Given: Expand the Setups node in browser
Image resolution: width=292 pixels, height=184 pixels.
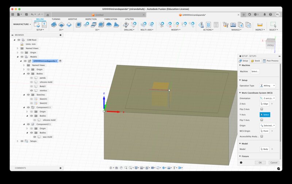Looking at the screenshot, I should pyautogui.click(x=17, y=141).
